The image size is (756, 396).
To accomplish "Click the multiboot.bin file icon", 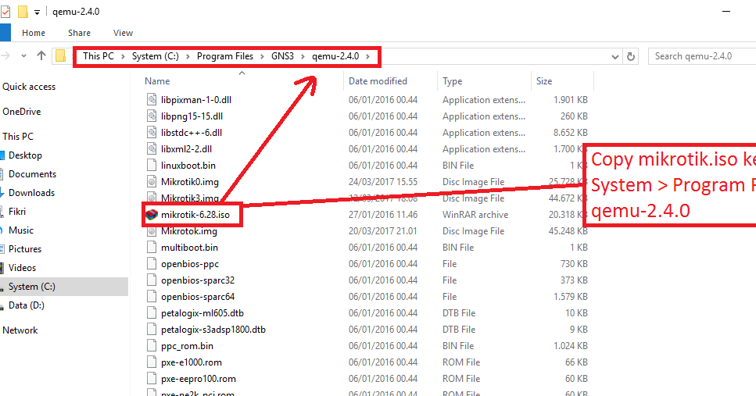I will (x=152, y=247).
